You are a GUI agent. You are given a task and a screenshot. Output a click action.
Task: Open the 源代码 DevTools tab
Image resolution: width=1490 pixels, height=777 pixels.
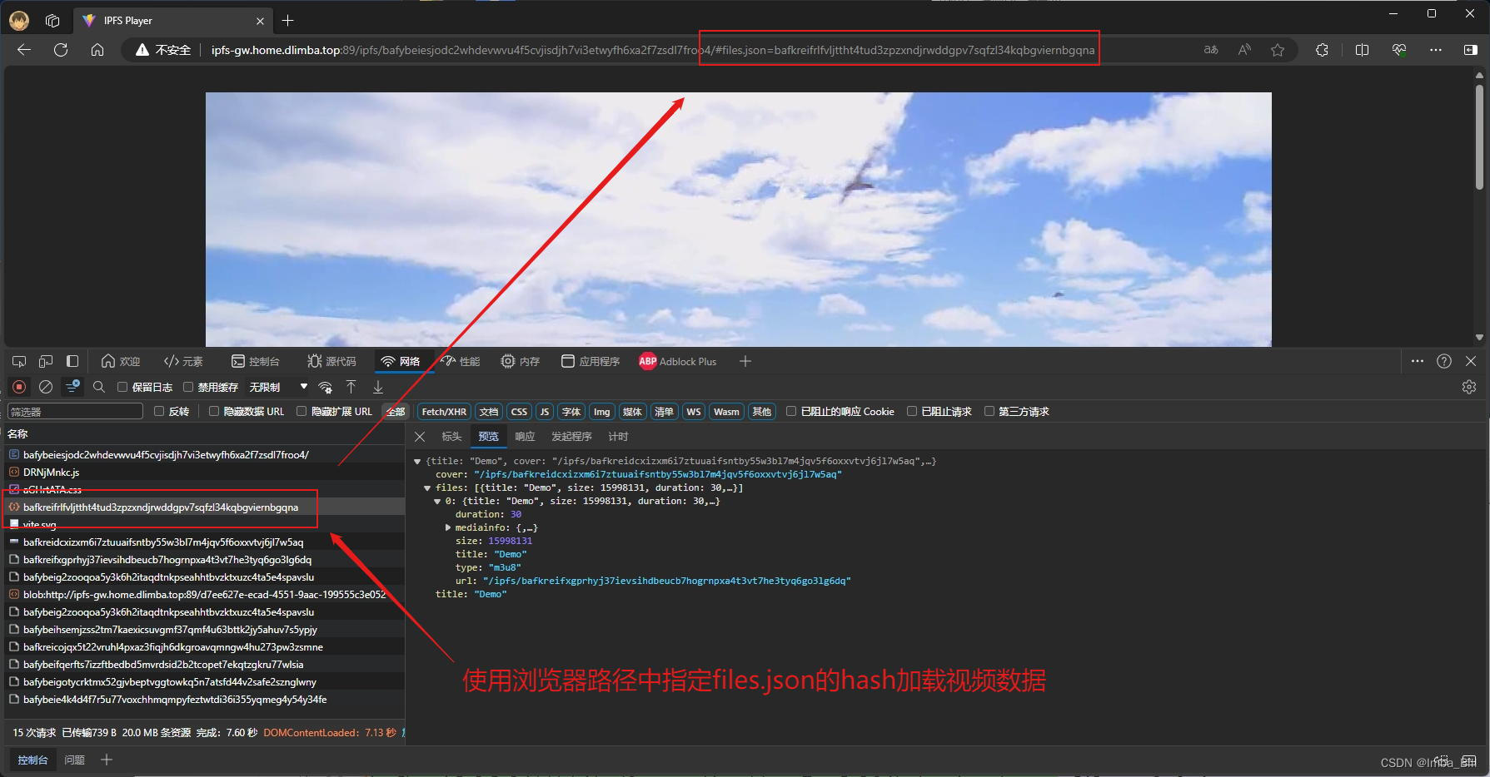pyautogui.click(x=331, y=361)
